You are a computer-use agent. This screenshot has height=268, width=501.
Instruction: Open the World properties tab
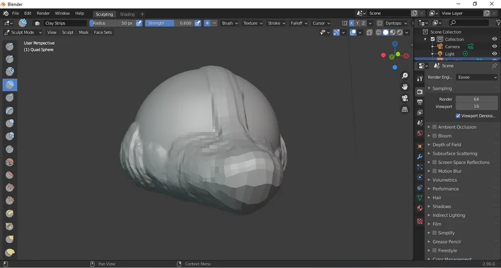click(420, 133)
